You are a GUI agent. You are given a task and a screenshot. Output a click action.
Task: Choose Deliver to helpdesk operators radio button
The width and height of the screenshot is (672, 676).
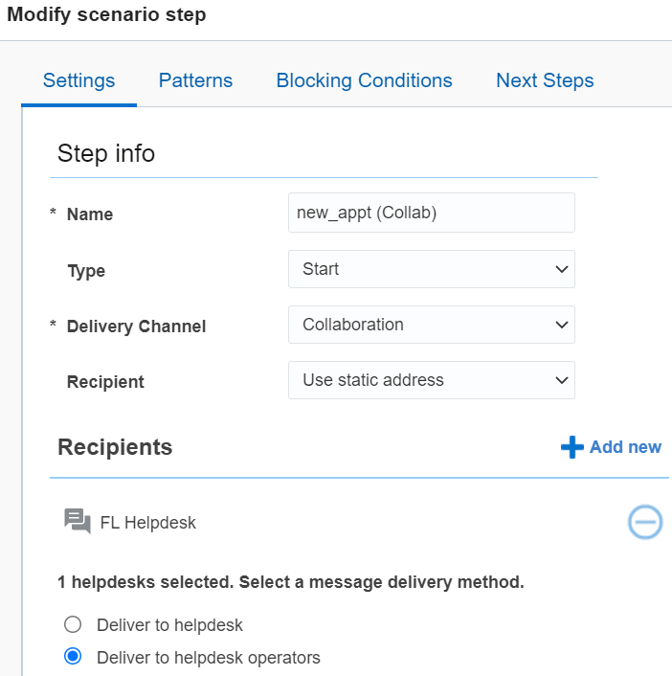[x=73, y=658]
